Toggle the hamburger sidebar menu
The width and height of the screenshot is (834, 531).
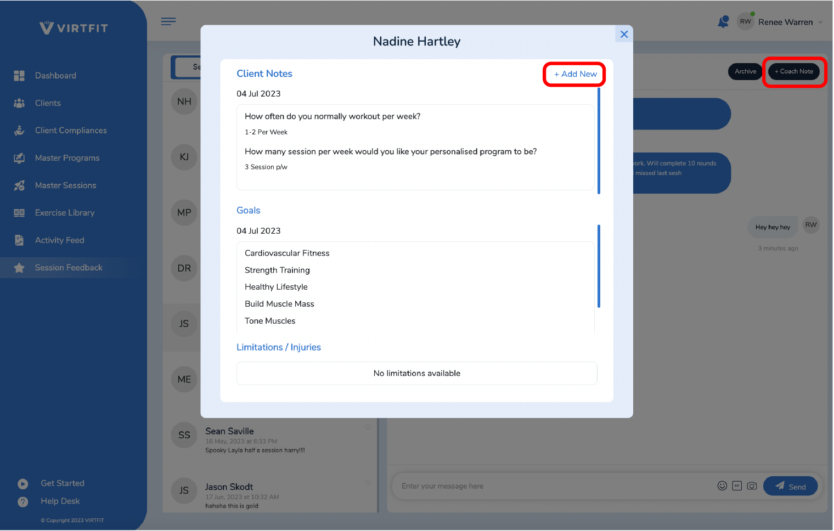pos(168,21)
